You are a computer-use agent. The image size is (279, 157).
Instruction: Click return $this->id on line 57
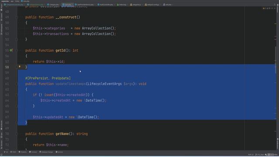(49, 61)
